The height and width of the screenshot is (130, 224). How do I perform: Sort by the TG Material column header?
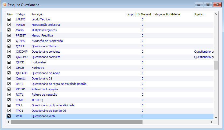pos(143,14)
